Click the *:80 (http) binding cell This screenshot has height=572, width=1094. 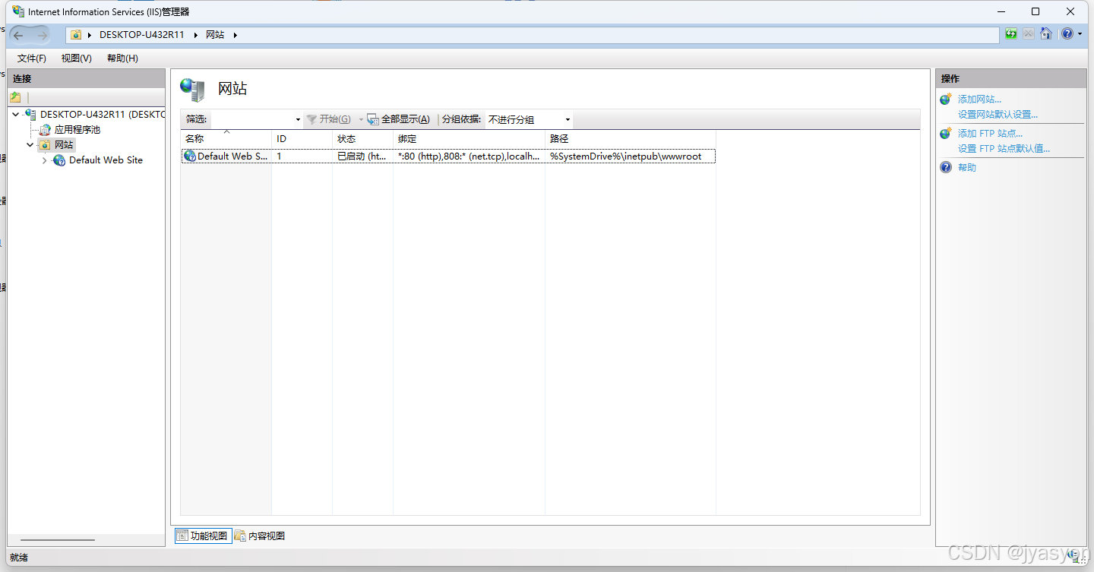click(469, 156)
